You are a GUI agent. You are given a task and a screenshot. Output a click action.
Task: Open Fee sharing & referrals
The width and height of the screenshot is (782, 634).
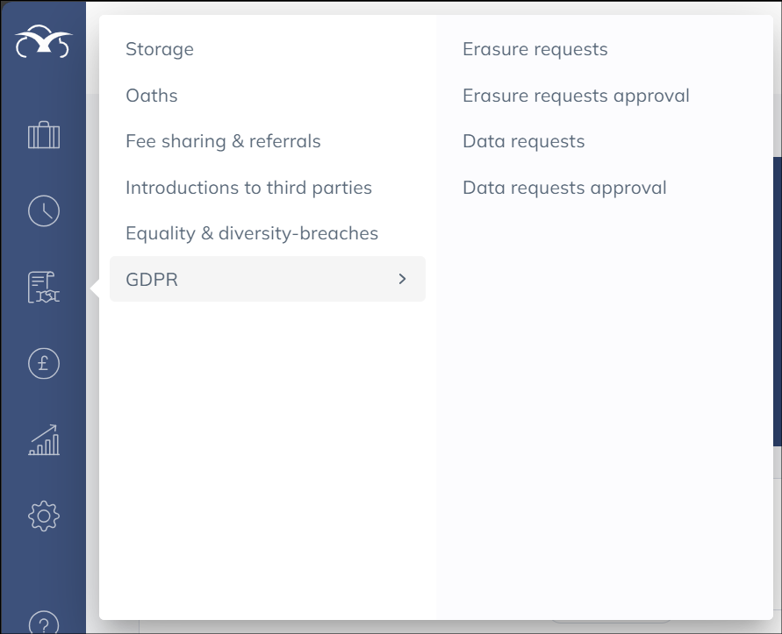click(223, 141)
